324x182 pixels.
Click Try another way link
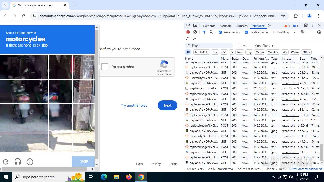pyautogui.click(x=134, y=105)
